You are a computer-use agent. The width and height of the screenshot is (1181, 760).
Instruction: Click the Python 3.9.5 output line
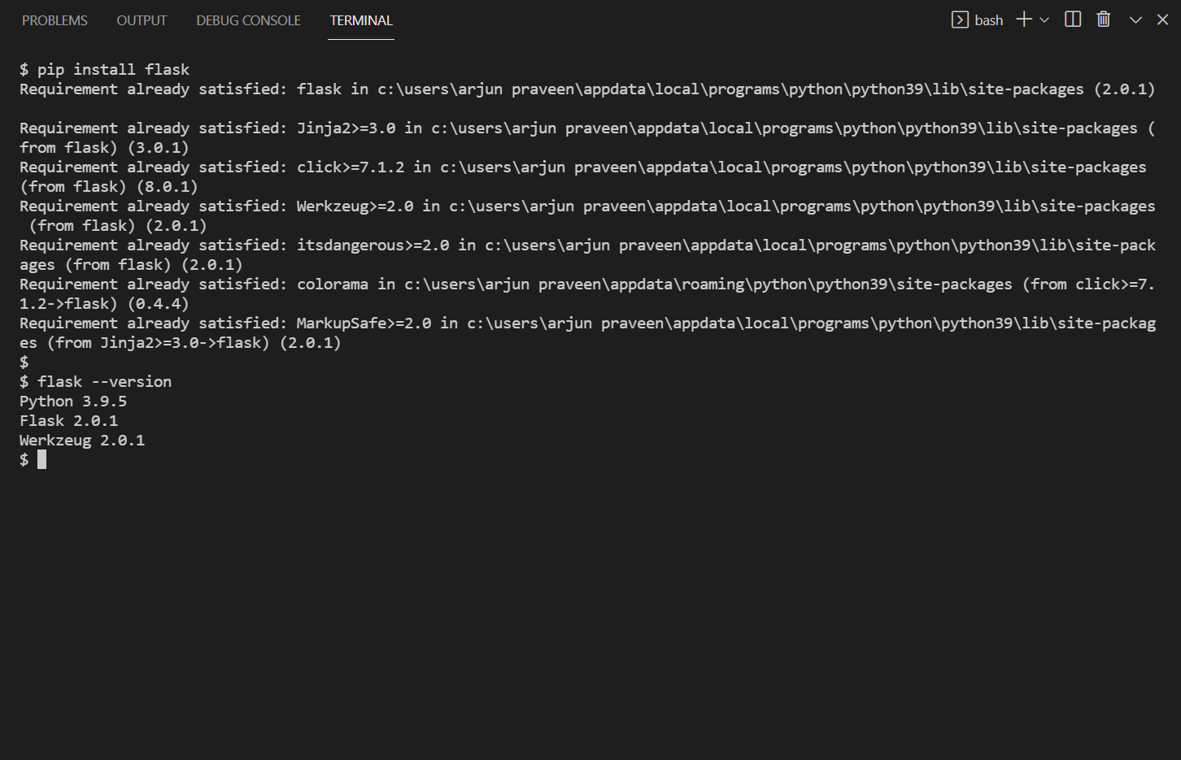72,401
